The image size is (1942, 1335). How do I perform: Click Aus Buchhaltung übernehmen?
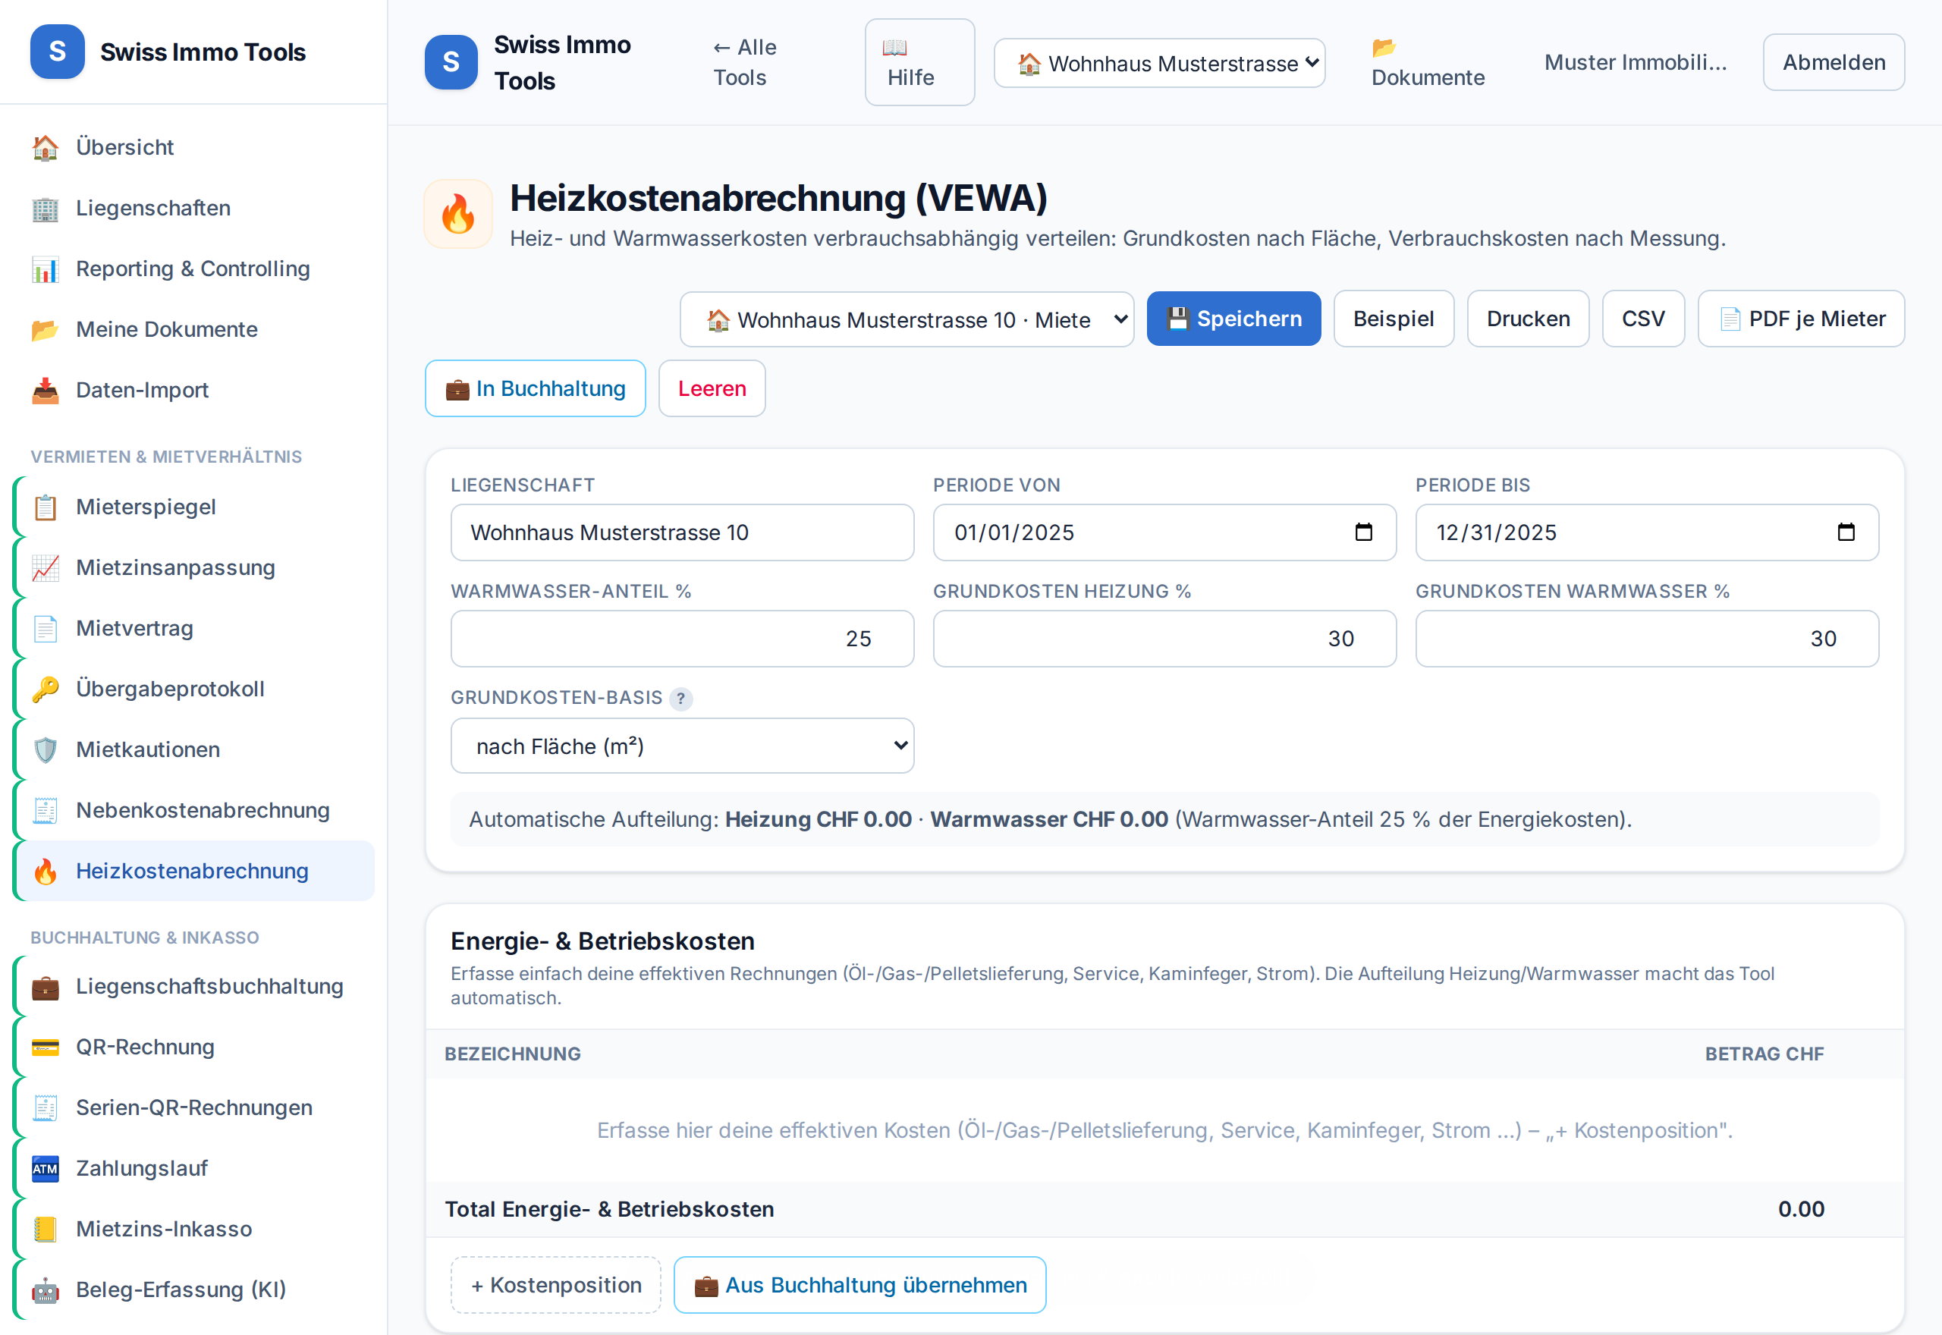point(859,1284)
